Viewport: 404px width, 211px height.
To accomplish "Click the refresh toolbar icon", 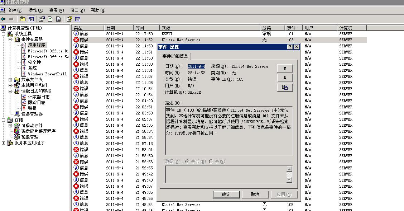I will click(x=50, y=19).
